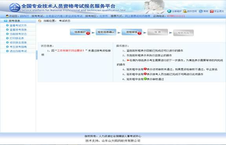Click the 状态信息 heading
Image resolution: width=226 pixels, height=145 pixels.
47,46
